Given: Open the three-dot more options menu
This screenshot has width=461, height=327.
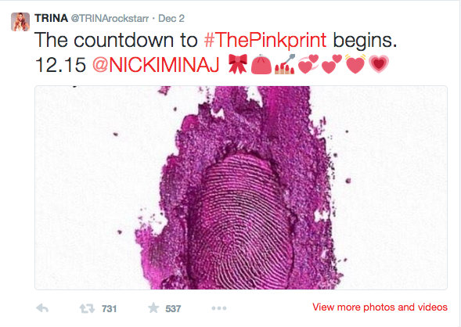Looking at the screenshot, I should (x=219, y=308).
